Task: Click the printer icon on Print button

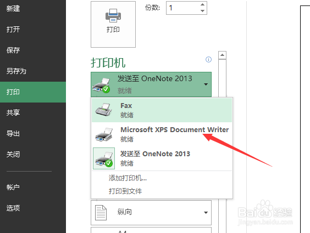Action: pyautogui.click(x=113, y=15)
